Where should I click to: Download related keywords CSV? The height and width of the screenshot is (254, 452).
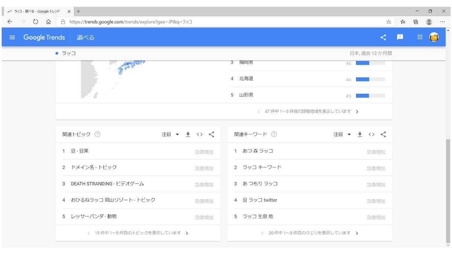pyautogui.click(x=360, y=134)
